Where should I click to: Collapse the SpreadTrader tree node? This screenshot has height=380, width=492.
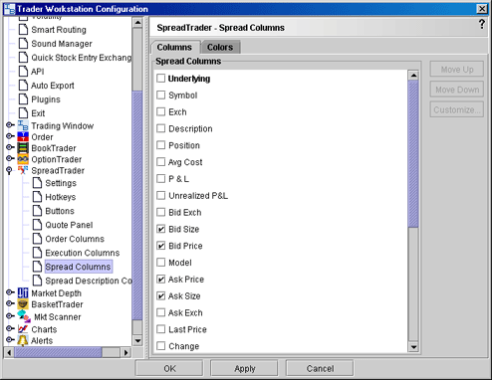click(9, 170)
